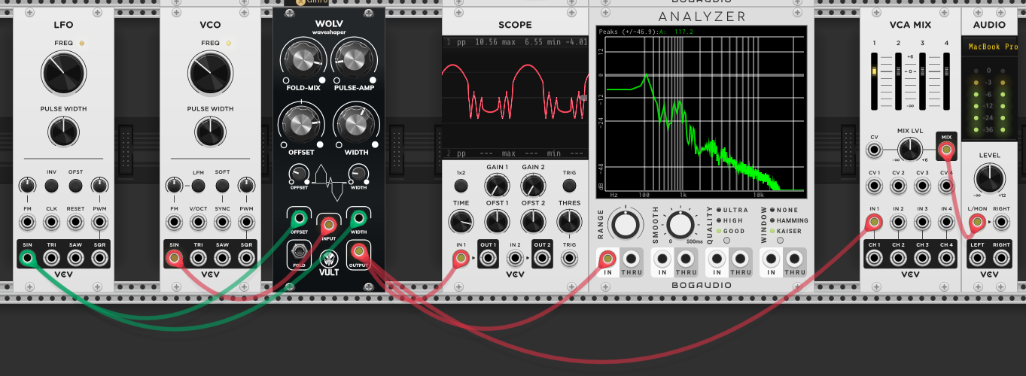This screenshot has width=1026, height=376.
Task: Click the LFO FREQ knob
Action: (63, 73)
